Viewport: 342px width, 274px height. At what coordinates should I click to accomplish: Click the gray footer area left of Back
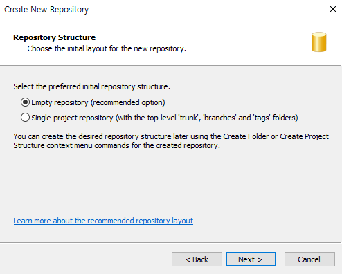[x=85, y=259]
